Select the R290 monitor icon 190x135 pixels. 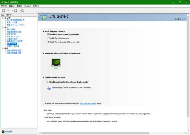[56, 62]
